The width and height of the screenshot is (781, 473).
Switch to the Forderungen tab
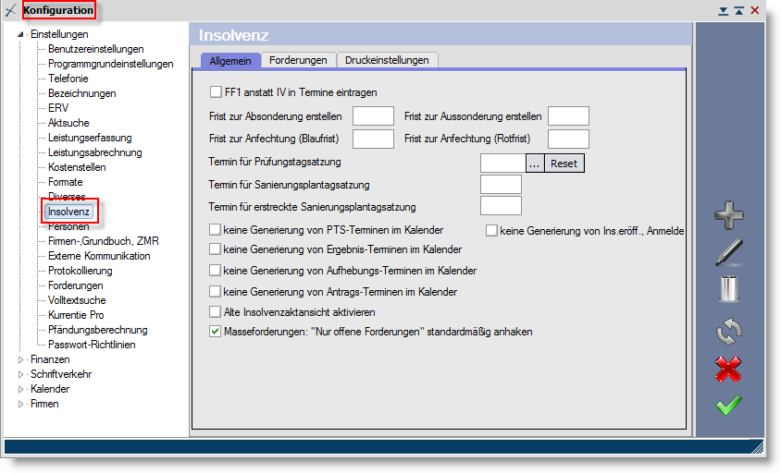[298, 60]
